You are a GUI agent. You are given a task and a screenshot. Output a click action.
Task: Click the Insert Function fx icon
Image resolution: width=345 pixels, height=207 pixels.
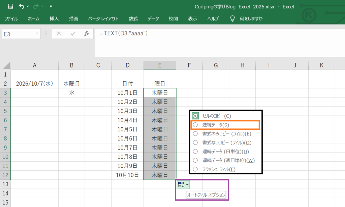(x=87, y=34)
